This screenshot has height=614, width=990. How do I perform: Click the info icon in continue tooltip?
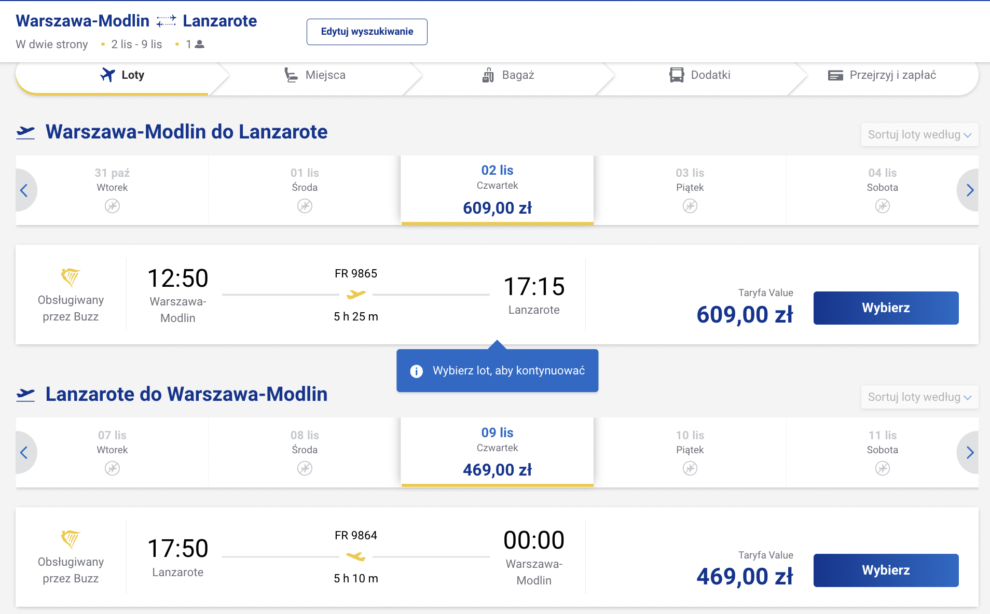[416, 371]
